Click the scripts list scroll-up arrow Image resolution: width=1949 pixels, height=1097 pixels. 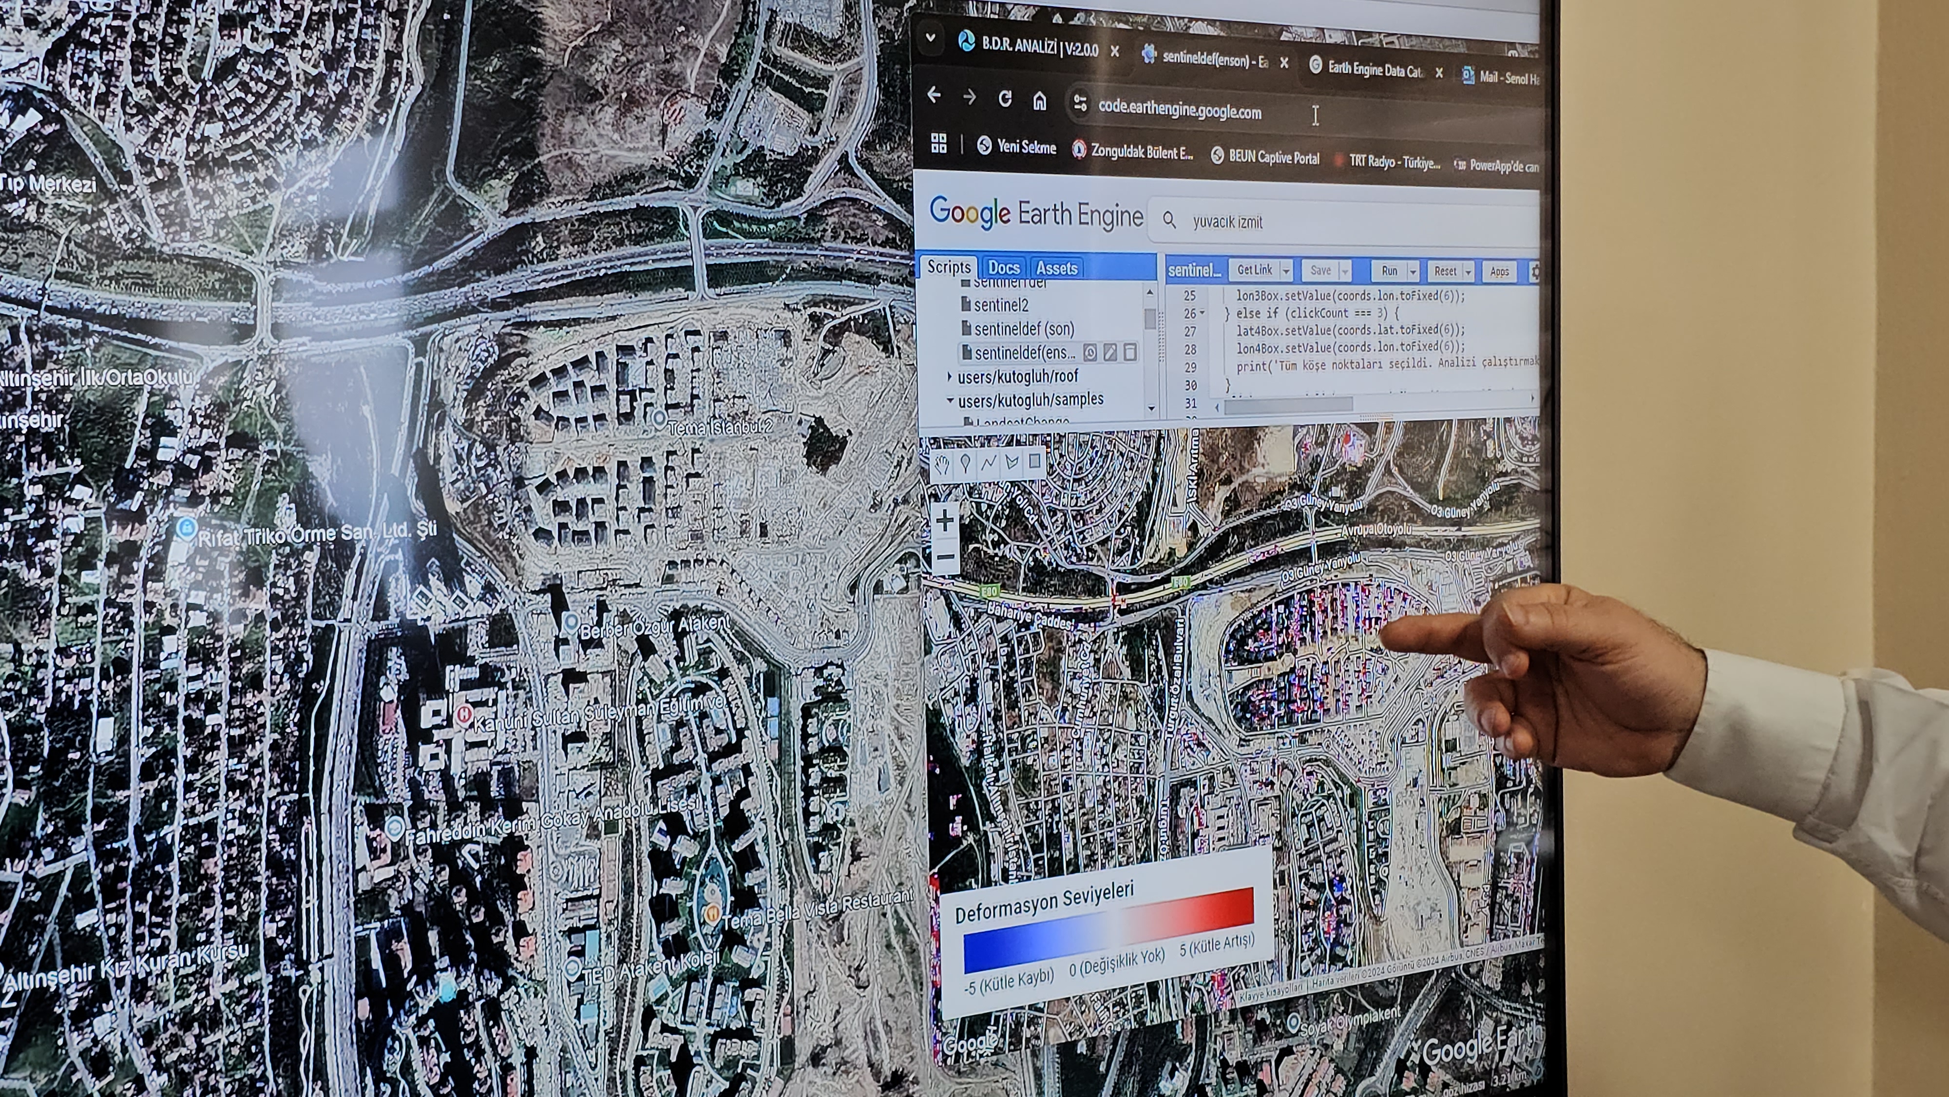click(x=1151, y=292)
